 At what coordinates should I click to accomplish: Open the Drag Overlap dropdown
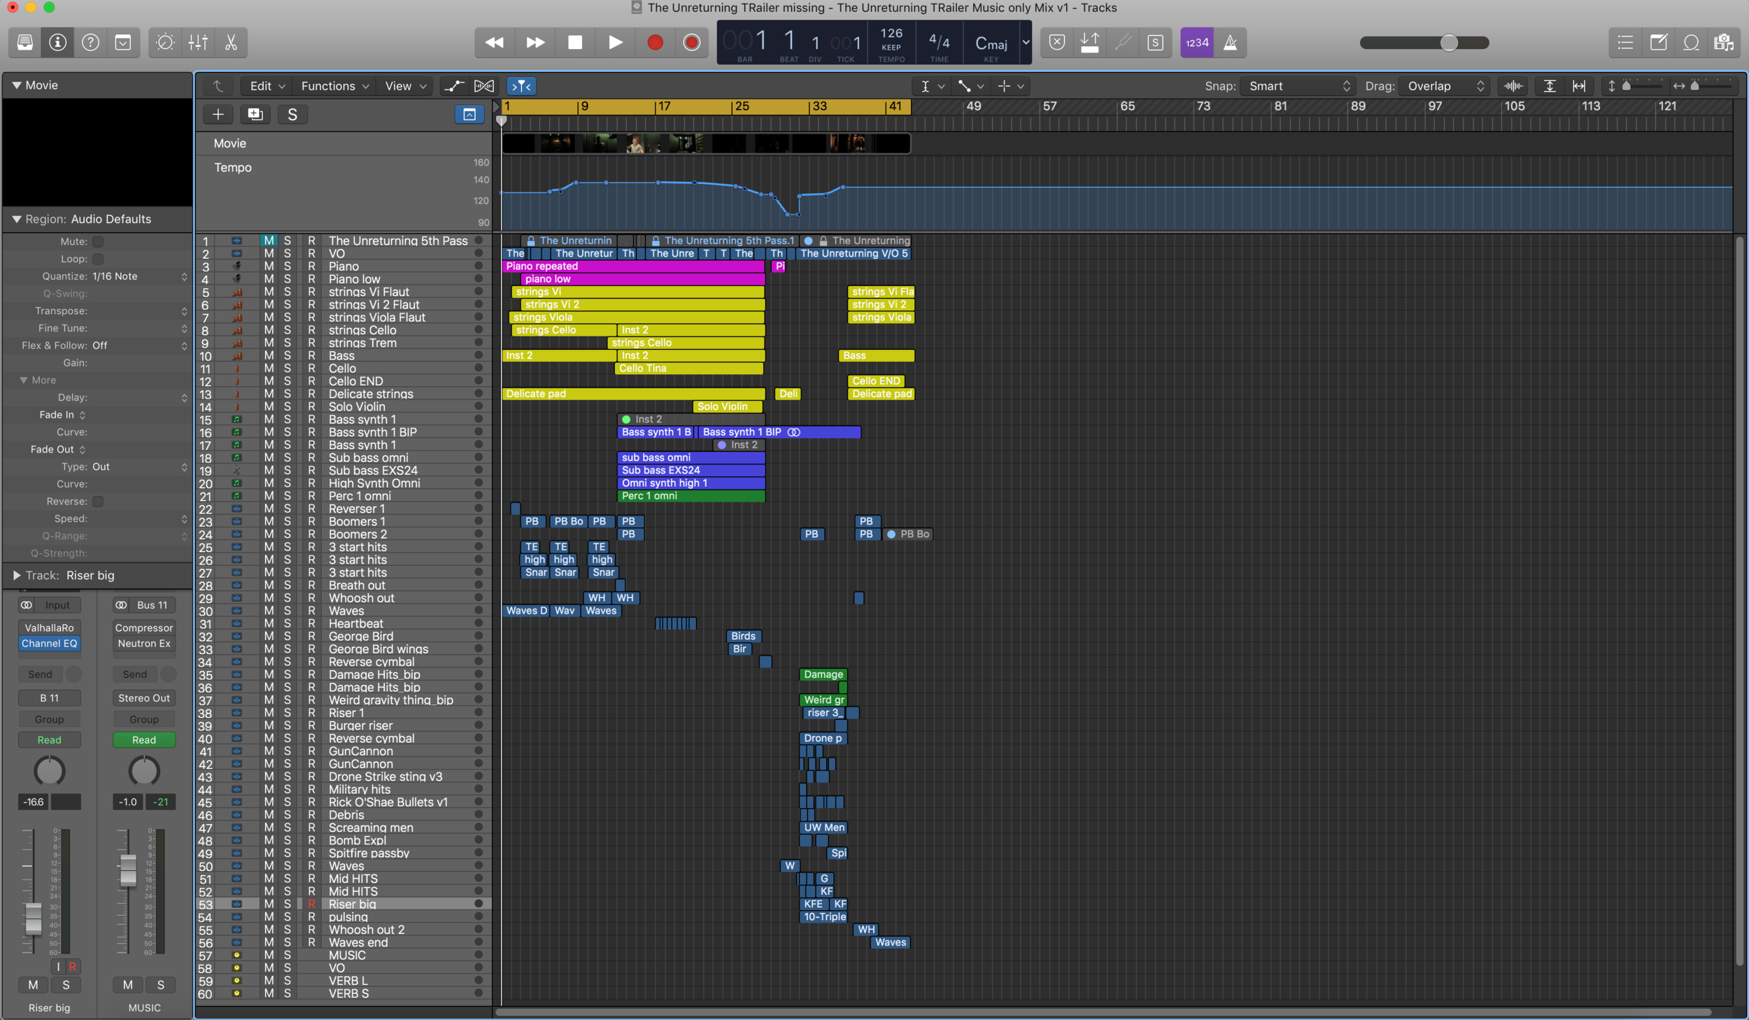[x=1445, y=86]
